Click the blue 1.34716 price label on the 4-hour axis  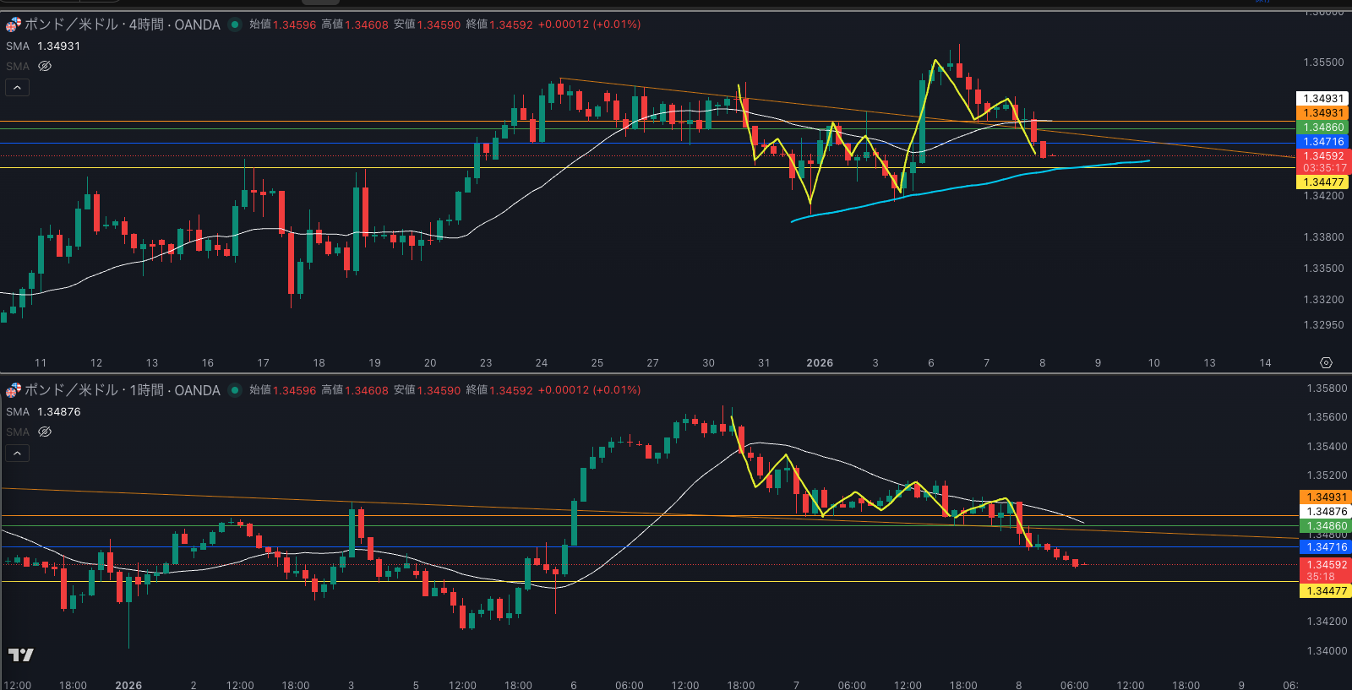tap(1323, 142)
